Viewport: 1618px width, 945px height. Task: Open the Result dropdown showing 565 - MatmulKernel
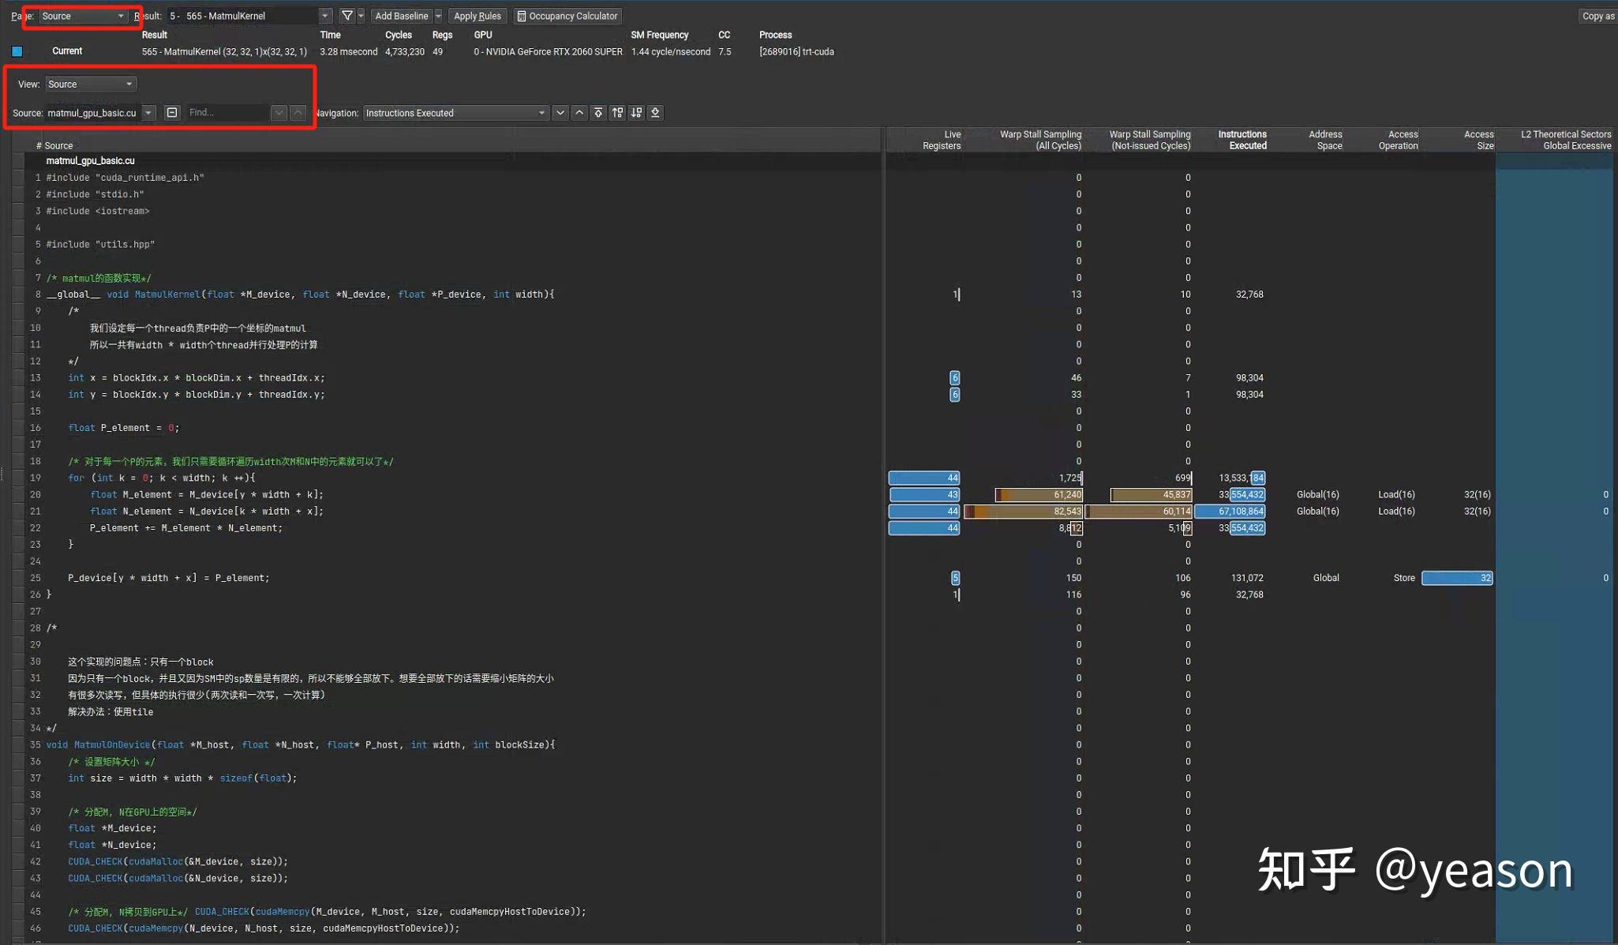[249, 16]
